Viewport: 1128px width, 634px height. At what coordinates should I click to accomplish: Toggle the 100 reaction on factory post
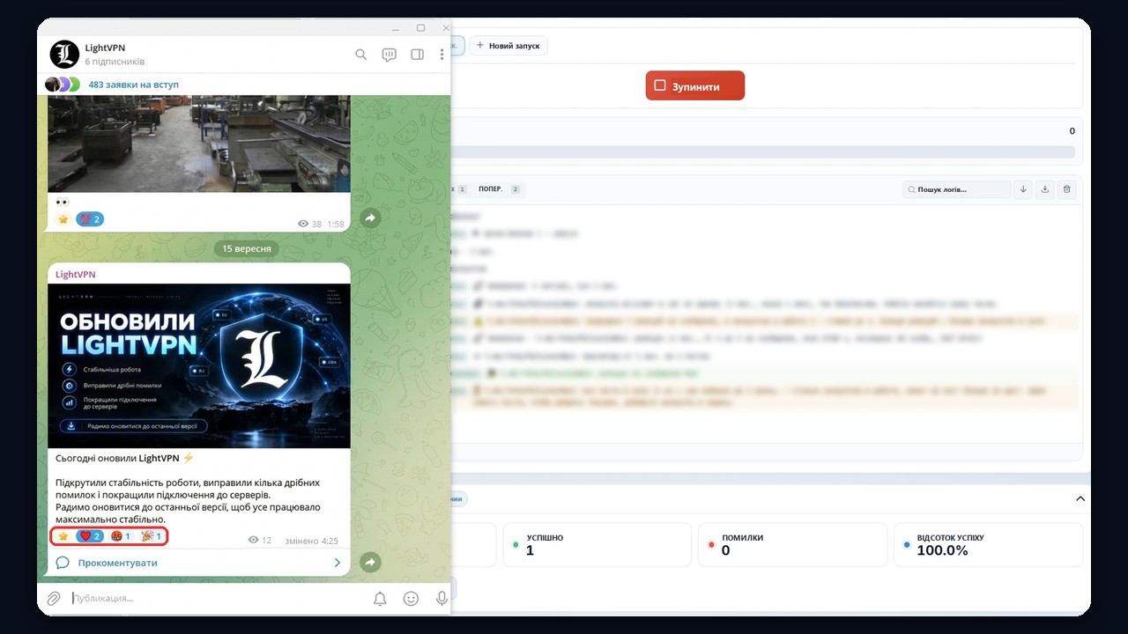90,219
